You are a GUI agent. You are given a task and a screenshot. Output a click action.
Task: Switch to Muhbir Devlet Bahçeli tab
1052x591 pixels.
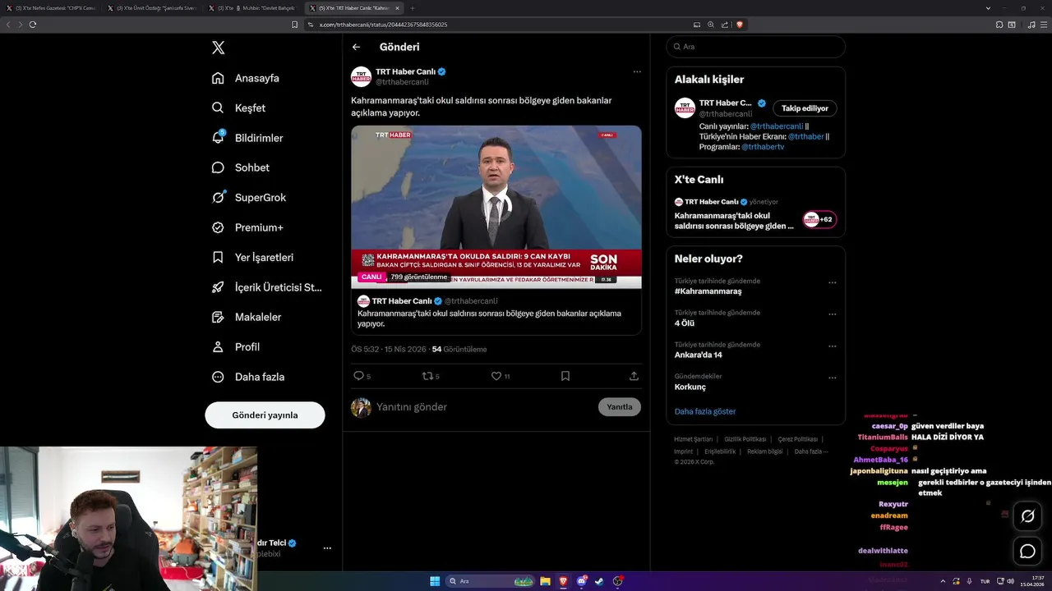click(253, 8)
